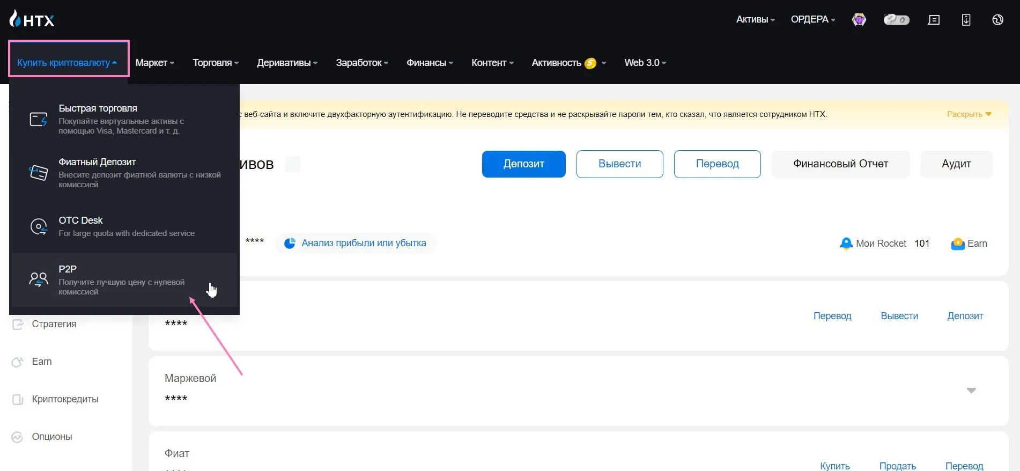Image resolution: width=1020 pixels, height=471 pixels.
Task: Choose OTC Desk menu entry
Action: (124, 226)
